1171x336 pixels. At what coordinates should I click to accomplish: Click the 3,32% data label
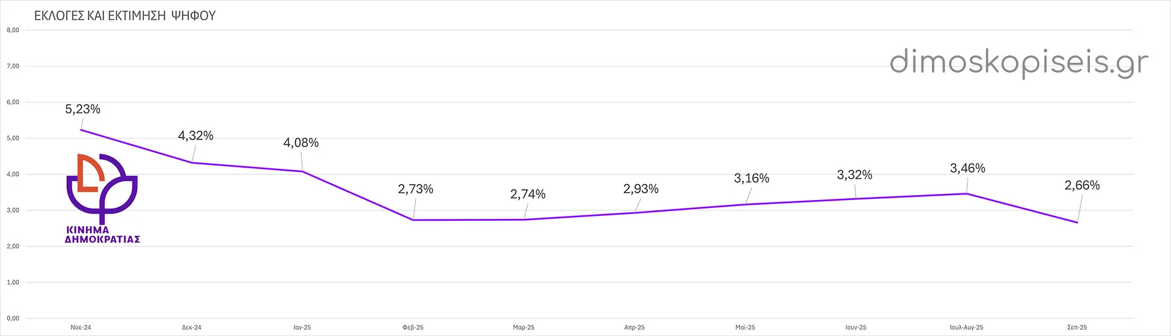[854, 175]
